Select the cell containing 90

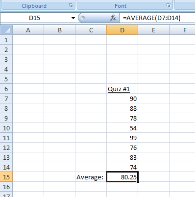coord(122,98)
